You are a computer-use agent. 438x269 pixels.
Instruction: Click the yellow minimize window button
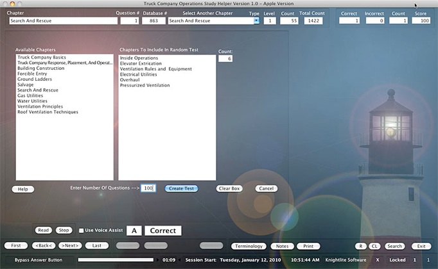tap(12, 4)
